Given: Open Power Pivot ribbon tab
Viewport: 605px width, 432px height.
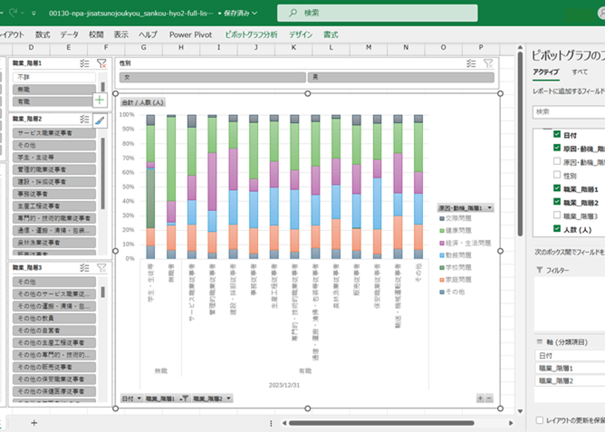Looking at the screenshot, I should (191, 35).
